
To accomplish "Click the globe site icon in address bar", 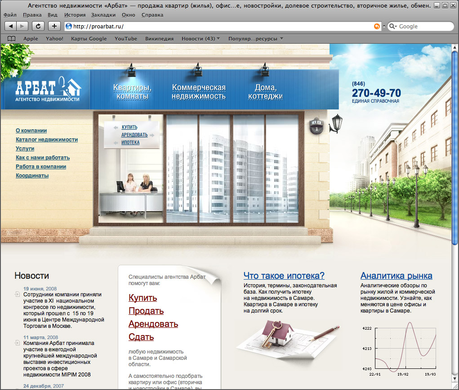I will point(69,27).
